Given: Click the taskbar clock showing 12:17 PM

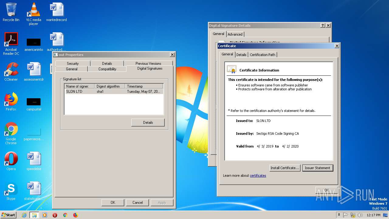Looking at the screenshot, I should (x=373, y=215).
